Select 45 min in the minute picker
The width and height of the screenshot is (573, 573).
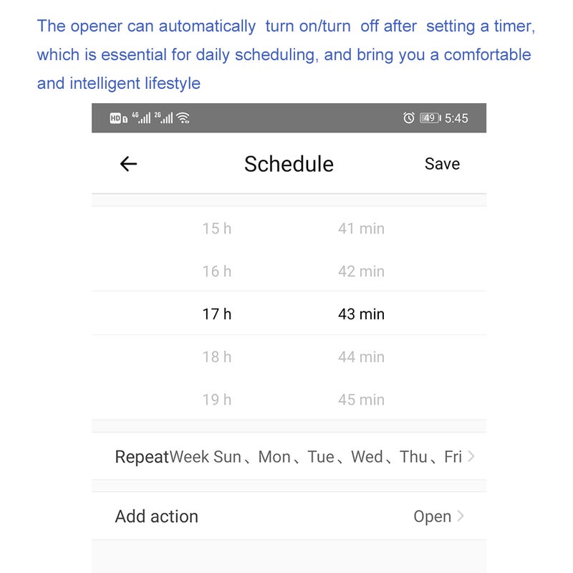[x=361, y=400]
